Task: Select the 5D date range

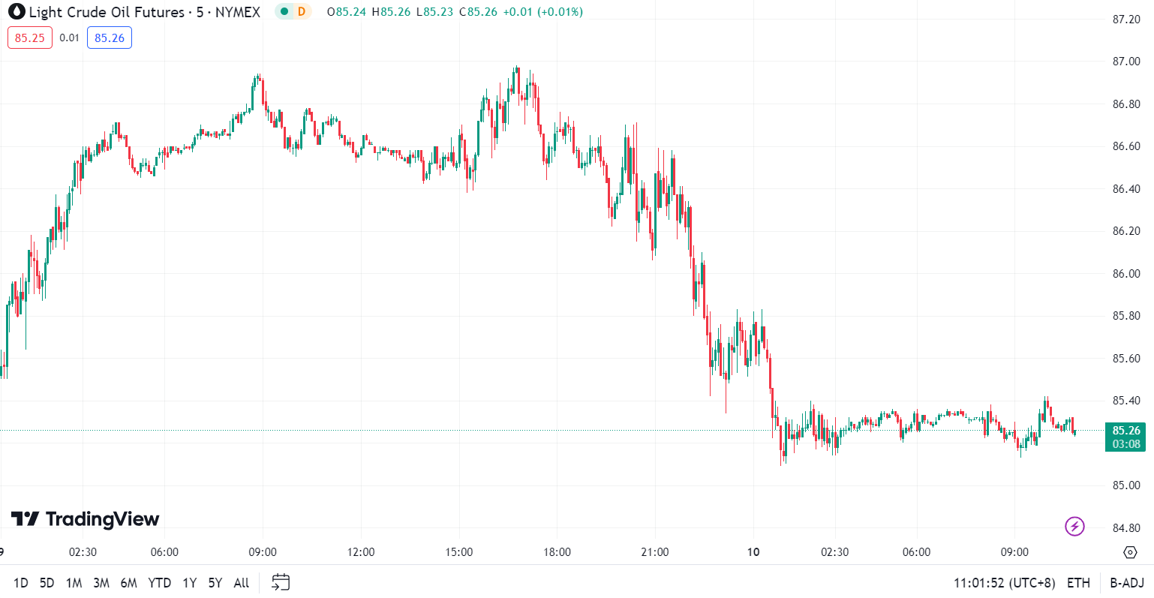Action: (47, 583)
